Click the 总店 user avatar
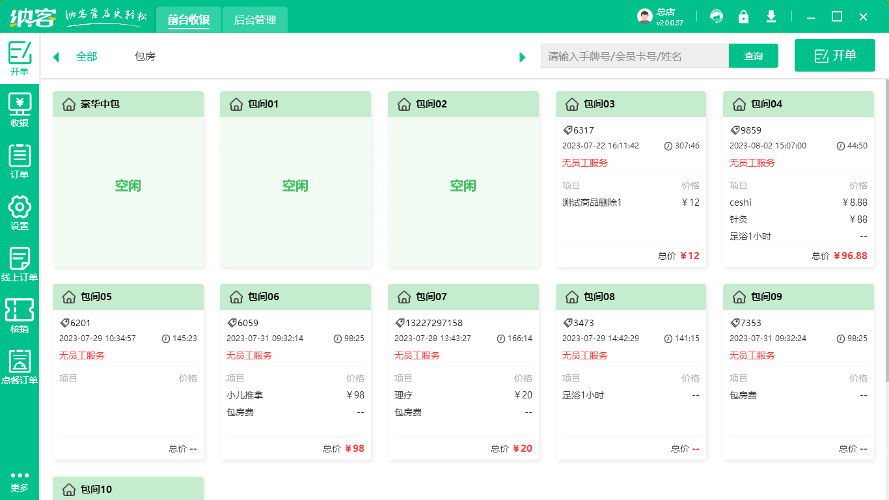The width and height of the screenshot is (889, 500). pyautogui.click(x=645, y=17)
